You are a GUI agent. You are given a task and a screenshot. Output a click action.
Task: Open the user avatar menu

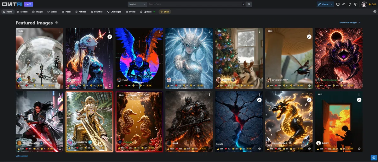coord(364,4)
